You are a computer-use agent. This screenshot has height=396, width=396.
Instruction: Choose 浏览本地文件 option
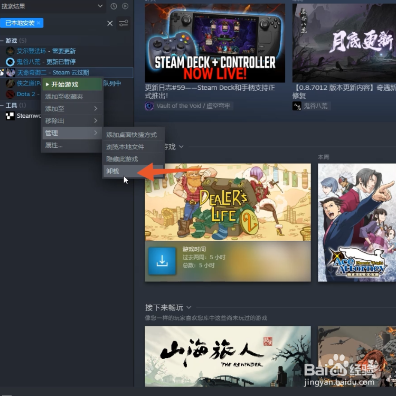click(134, 147)
